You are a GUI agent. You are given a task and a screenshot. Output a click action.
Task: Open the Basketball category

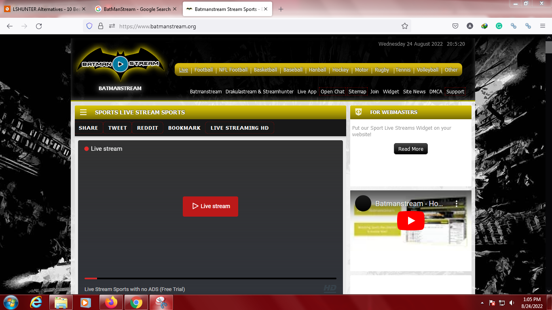pos(265,70)
